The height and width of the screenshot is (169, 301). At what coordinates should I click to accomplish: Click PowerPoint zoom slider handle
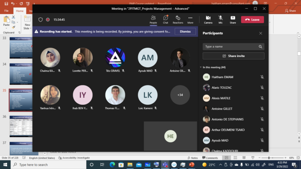pos(269,158)
